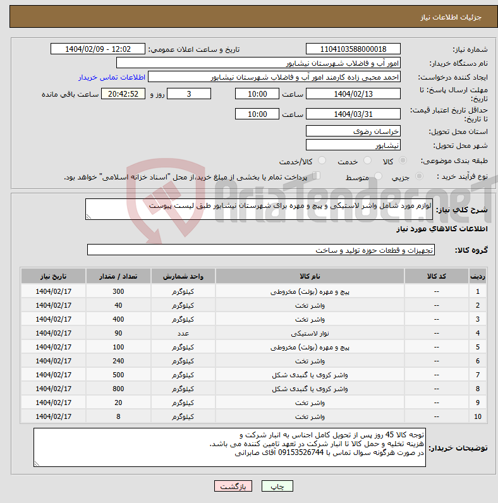Image resolution: width=498 pixels, height=503 pixels.
Task: Click the اطلاعات کالاهای مورد نیاز heading
Action: [442, 229]
